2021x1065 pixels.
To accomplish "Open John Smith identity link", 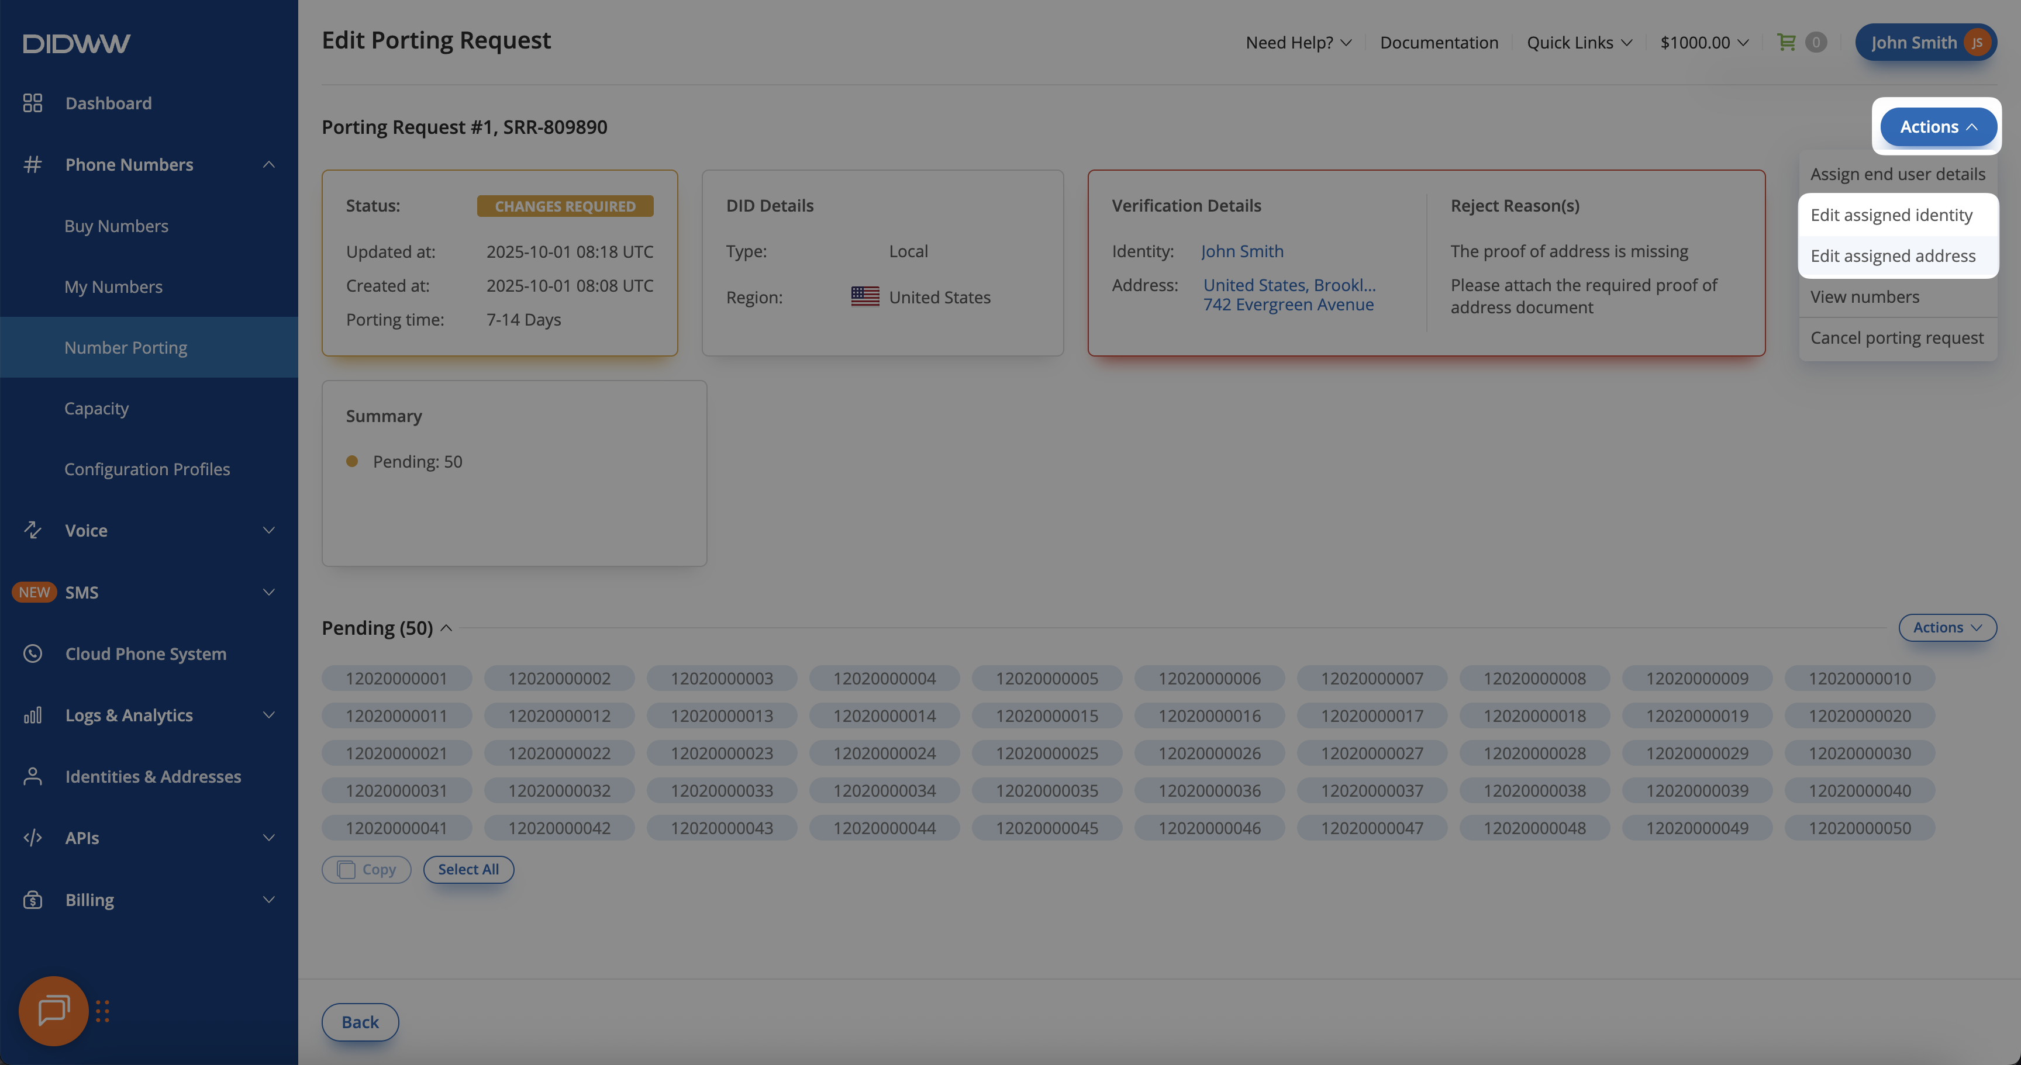I will tap(1242, 251).
